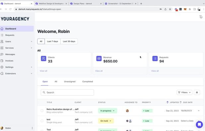
Task: Open the chat support bubble icon
Action: (x=199, y=124)
